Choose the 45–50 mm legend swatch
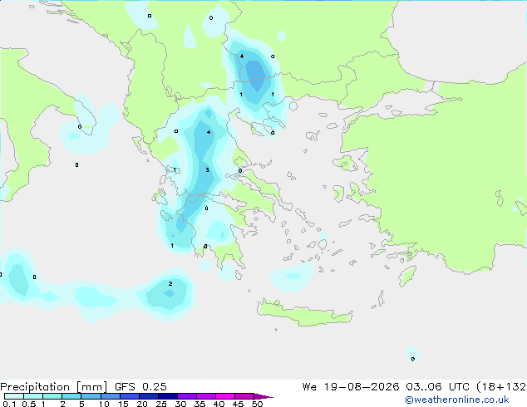 [244, 396]
